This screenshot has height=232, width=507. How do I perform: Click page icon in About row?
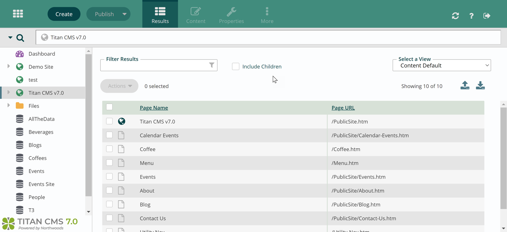(121, 190)
